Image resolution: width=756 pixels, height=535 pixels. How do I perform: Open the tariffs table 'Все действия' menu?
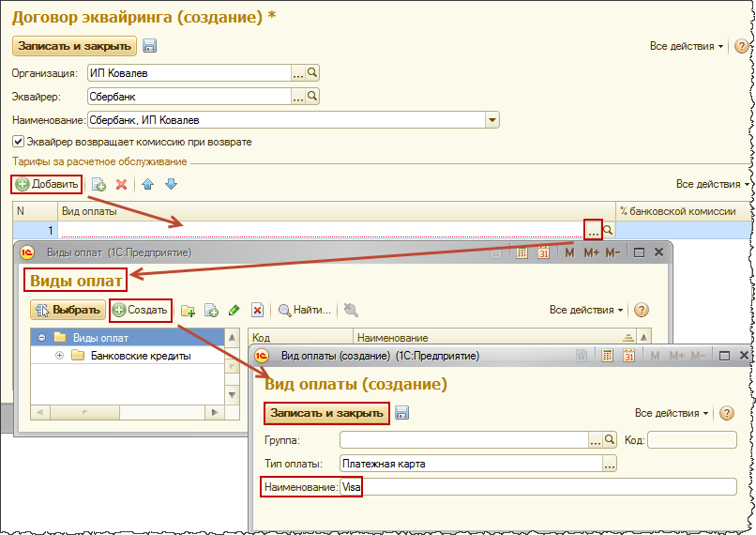coord(713,184)
